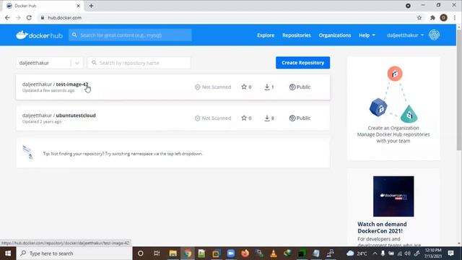Click the site lock icon in address bar

tap(43, 17)
